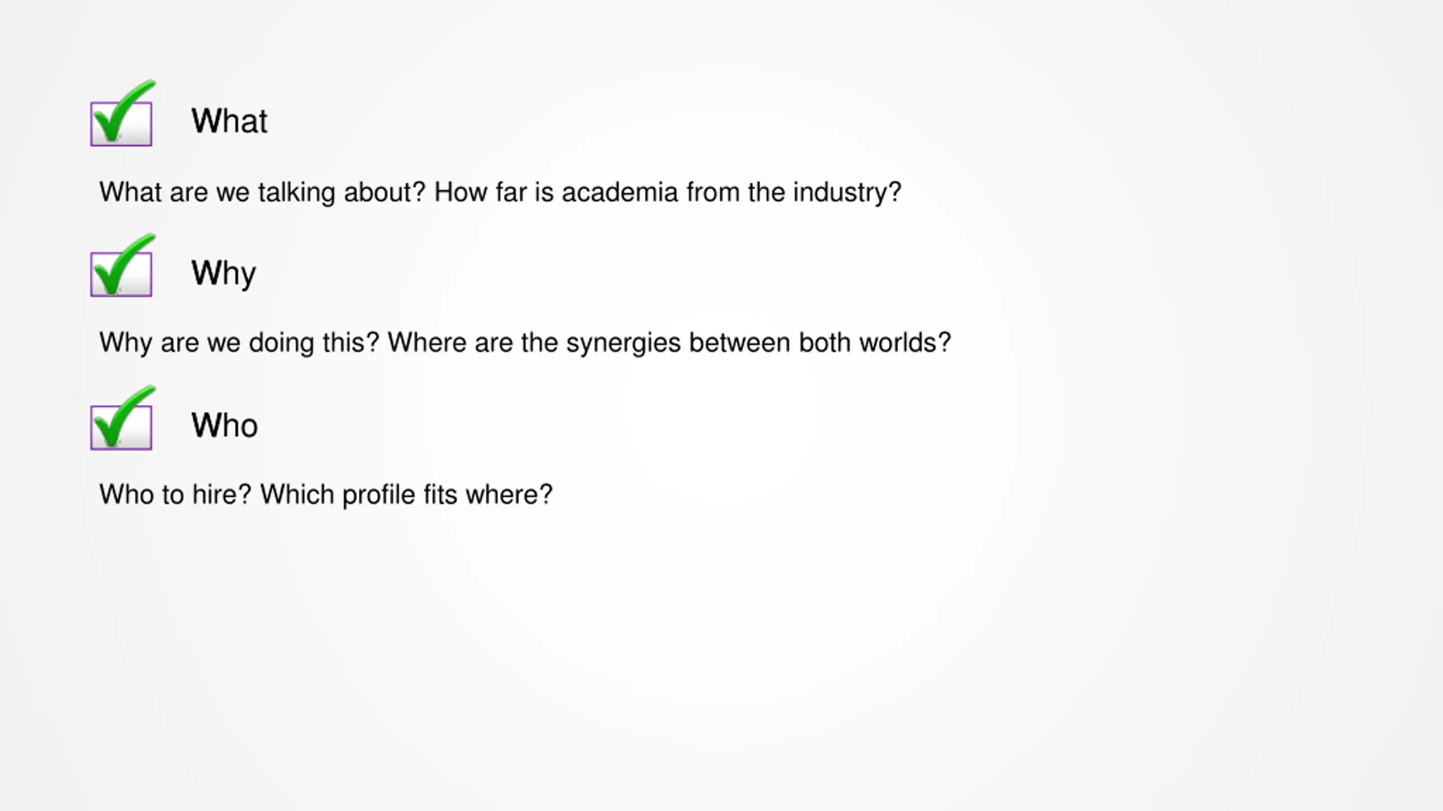Click the sentence 'Who to hire?'

pyautogui.click(x=175, y=494)
